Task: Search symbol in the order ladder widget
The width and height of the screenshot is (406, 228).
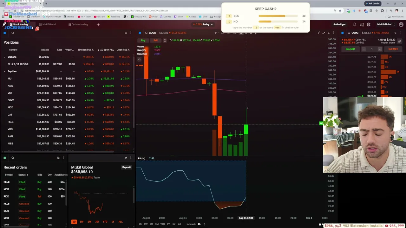Action: (349, 33)
